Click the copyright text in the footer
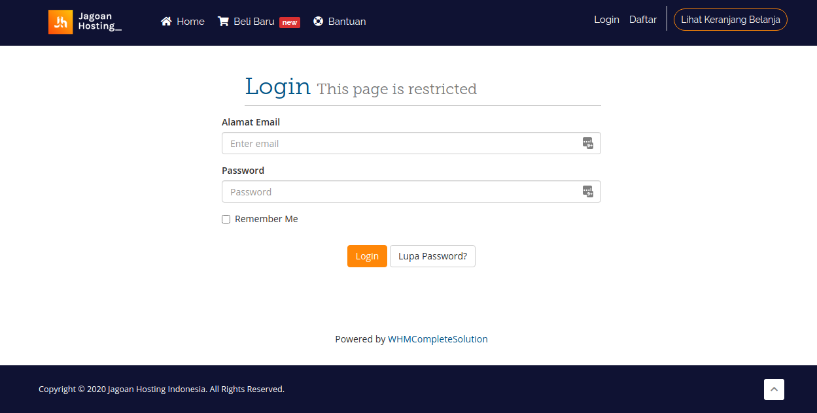 (x=162, y=389)
